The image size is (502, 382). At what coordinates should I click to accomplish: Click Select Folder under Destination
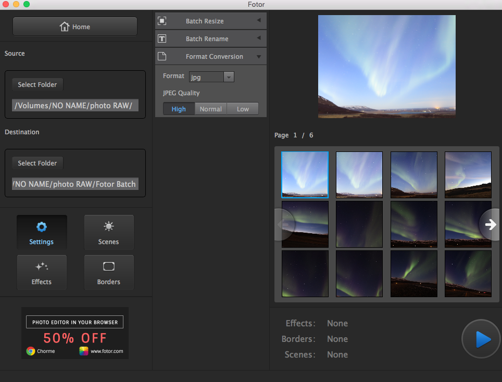37,163
